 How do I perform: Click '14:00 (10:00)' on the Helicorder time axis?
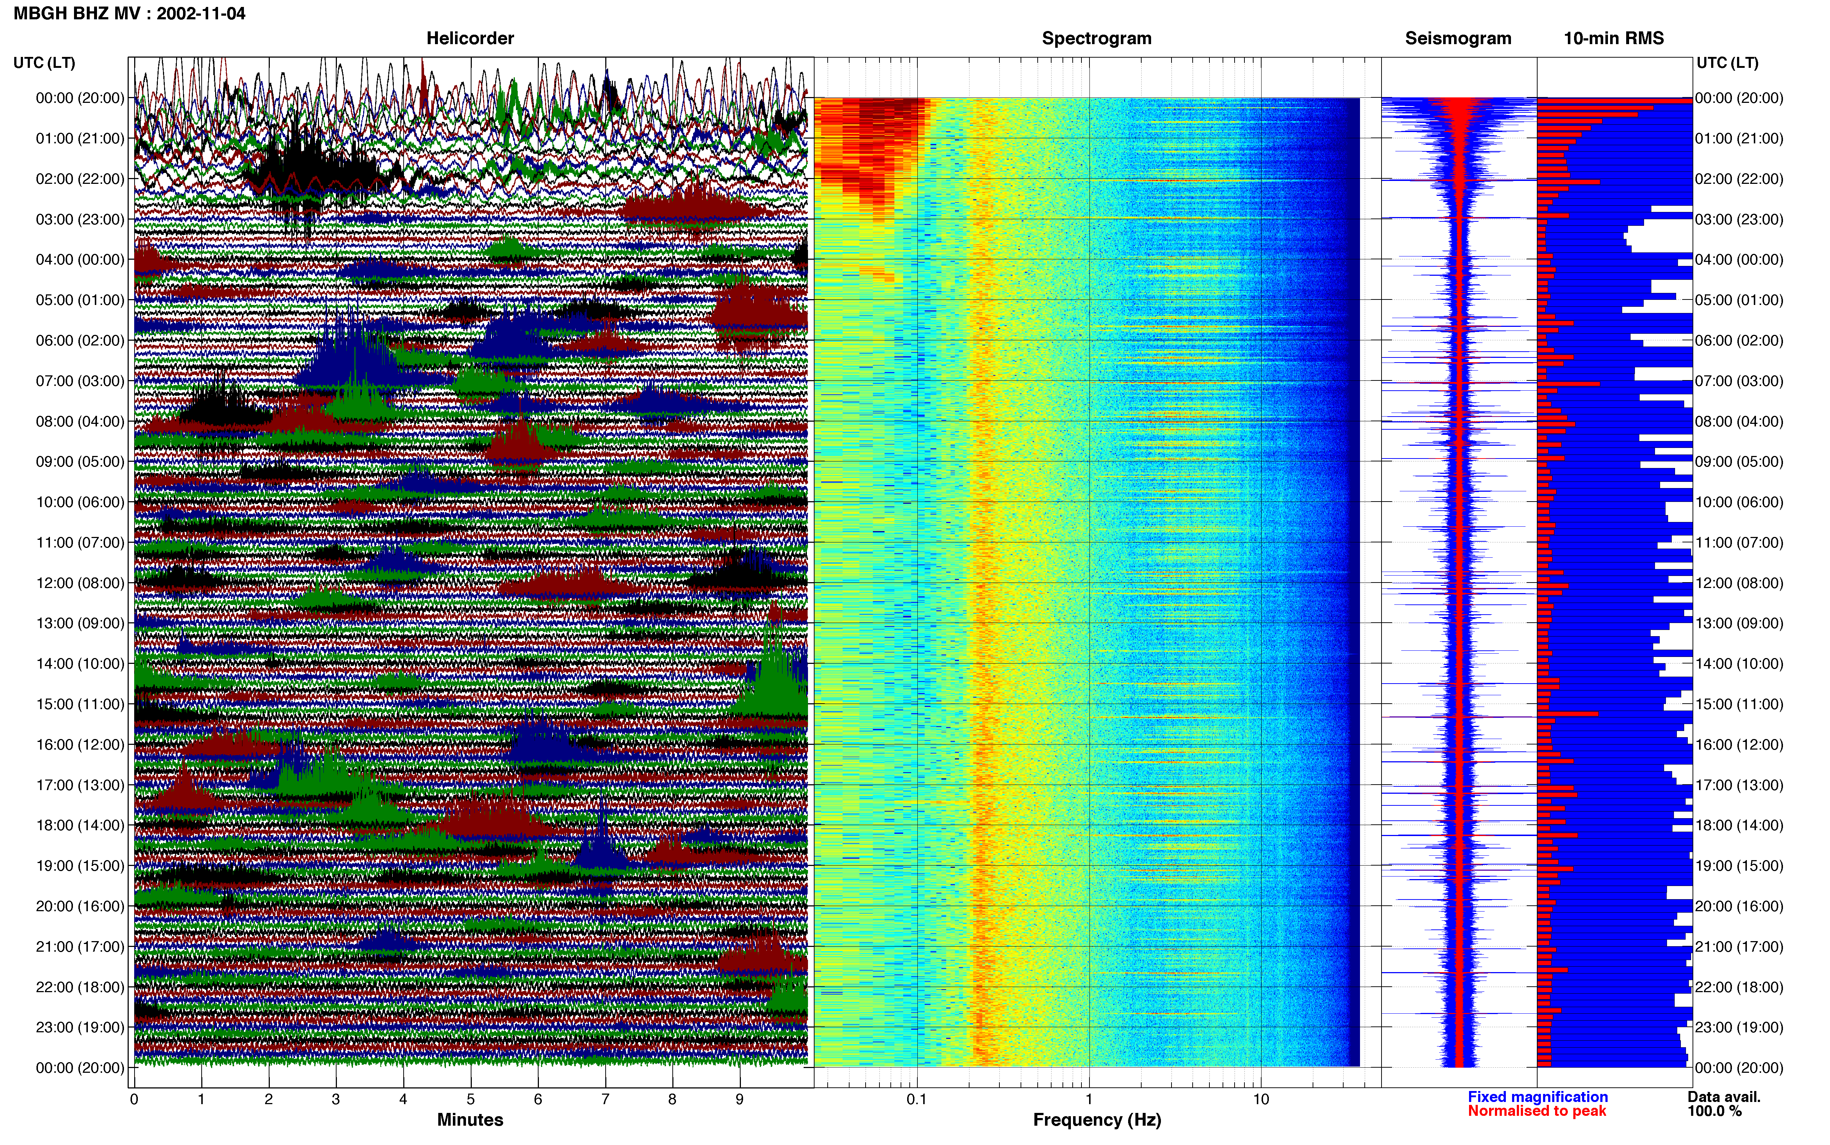80,664
